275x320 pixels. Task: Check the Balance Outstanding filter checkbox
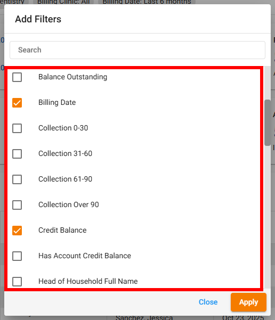17,77
